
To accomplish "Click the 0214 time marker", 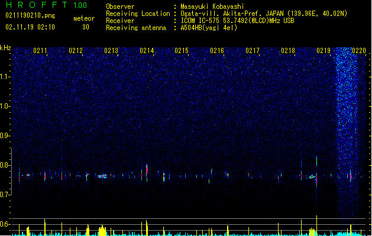I will [x=147, y=51].
